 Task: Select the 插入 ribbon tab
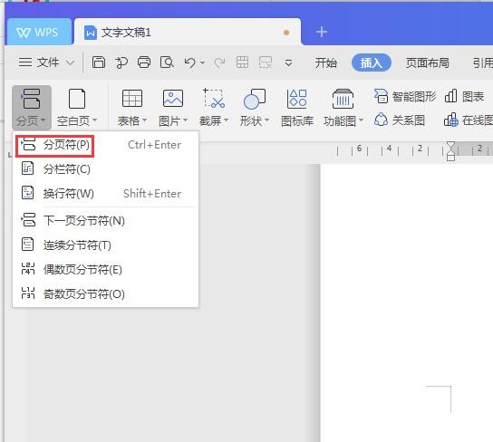point(372,62)
